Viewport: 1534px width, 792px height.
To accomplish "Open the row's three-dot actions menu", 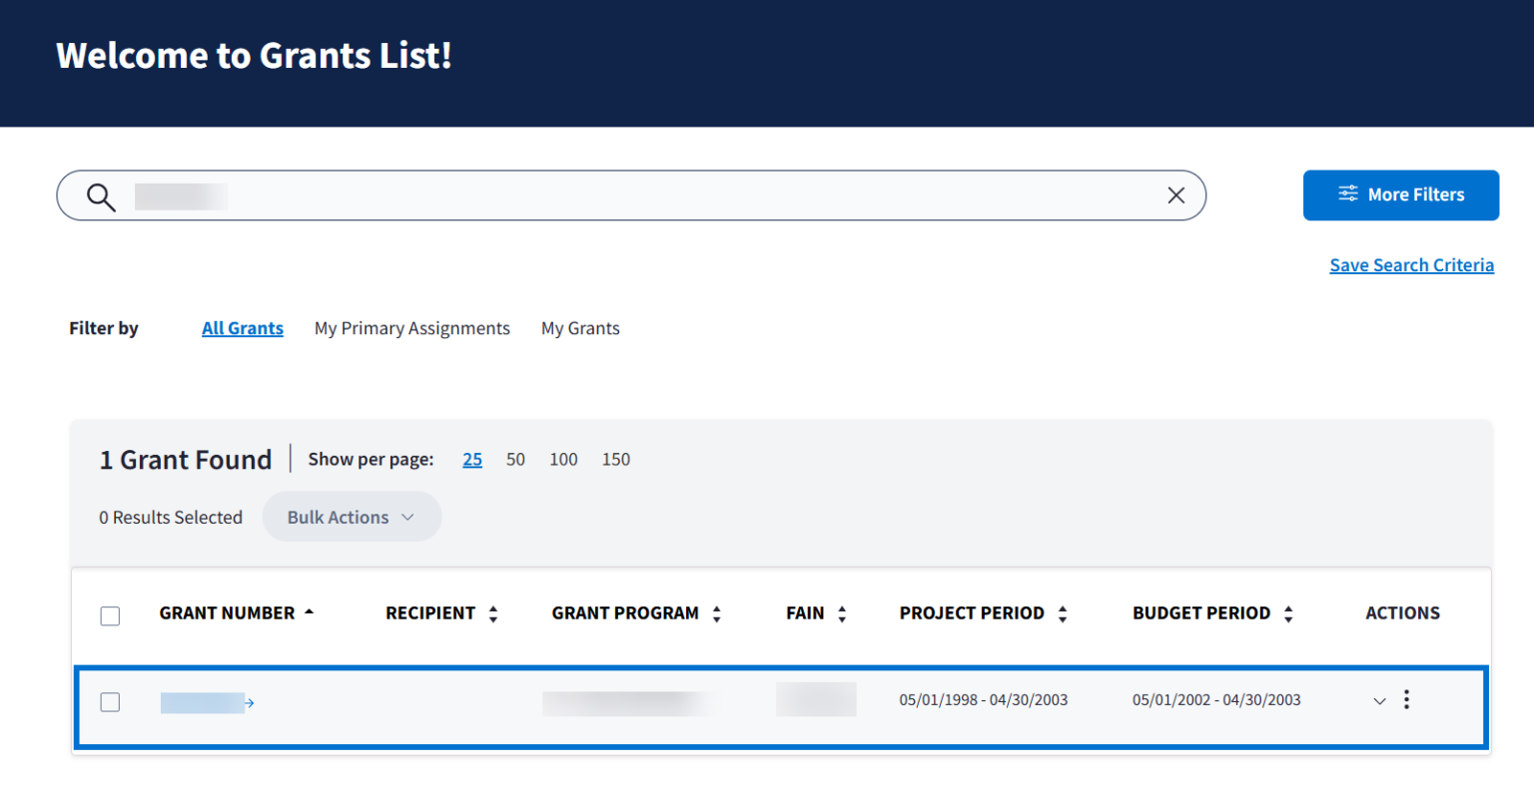I will pos(1406,700).
